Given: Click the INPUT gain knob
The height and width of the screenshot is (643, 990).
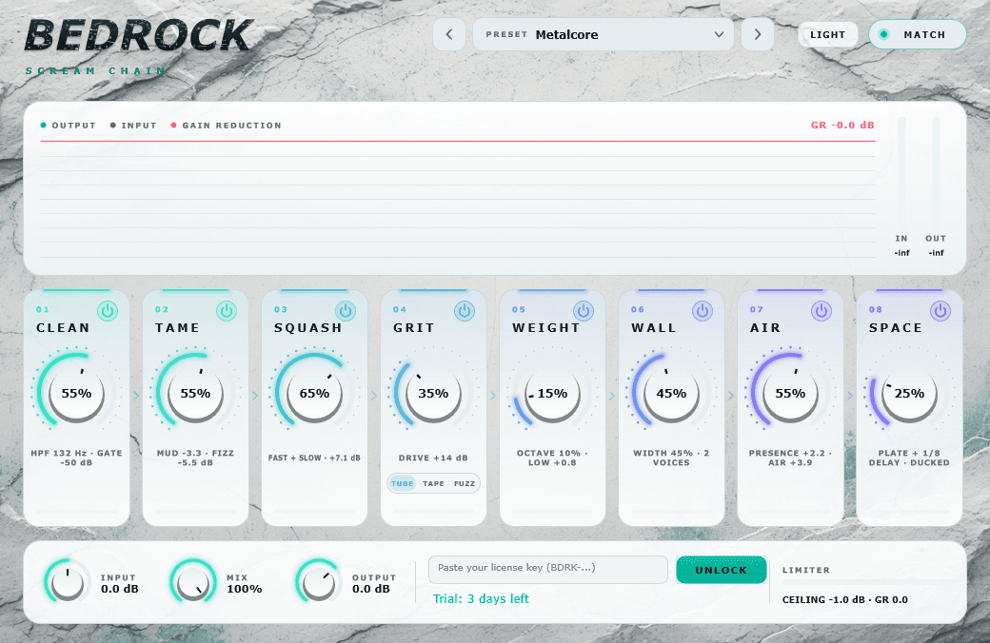Looking at the screenshot, I should click(x=67, y=582).
